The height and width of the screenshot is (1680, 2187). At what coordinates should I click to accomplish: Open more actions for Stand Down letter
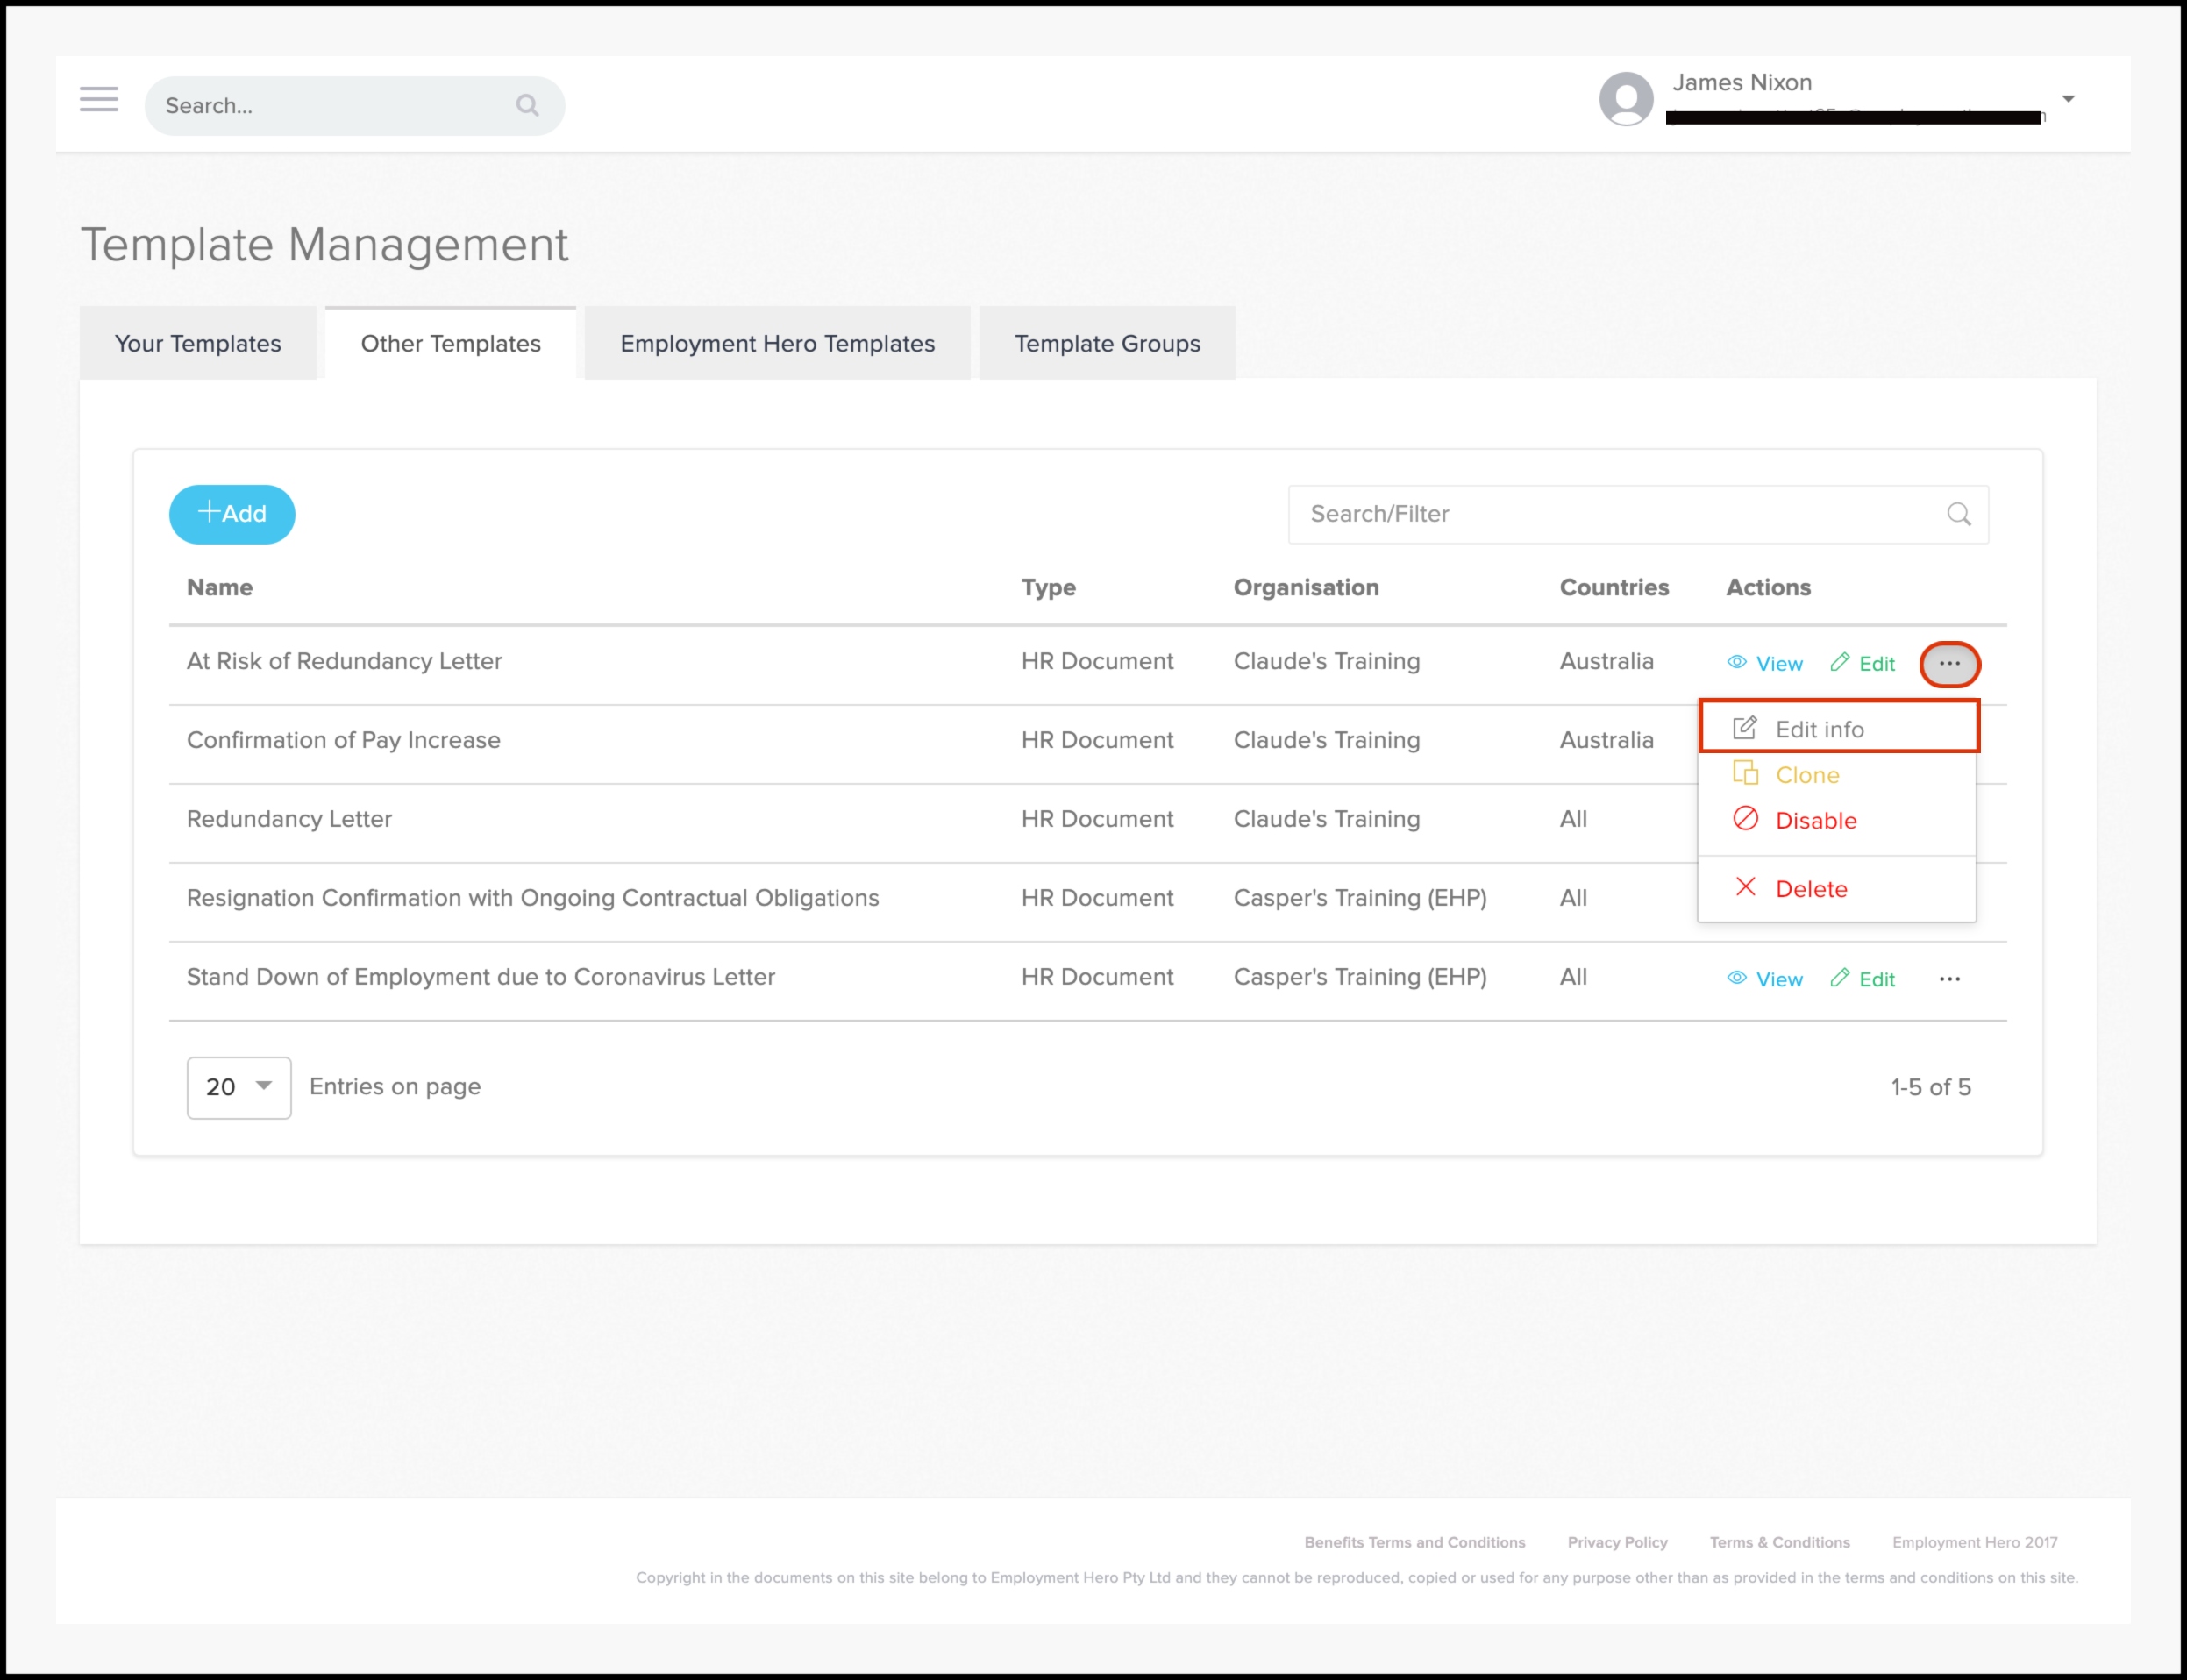[1949, 979]
